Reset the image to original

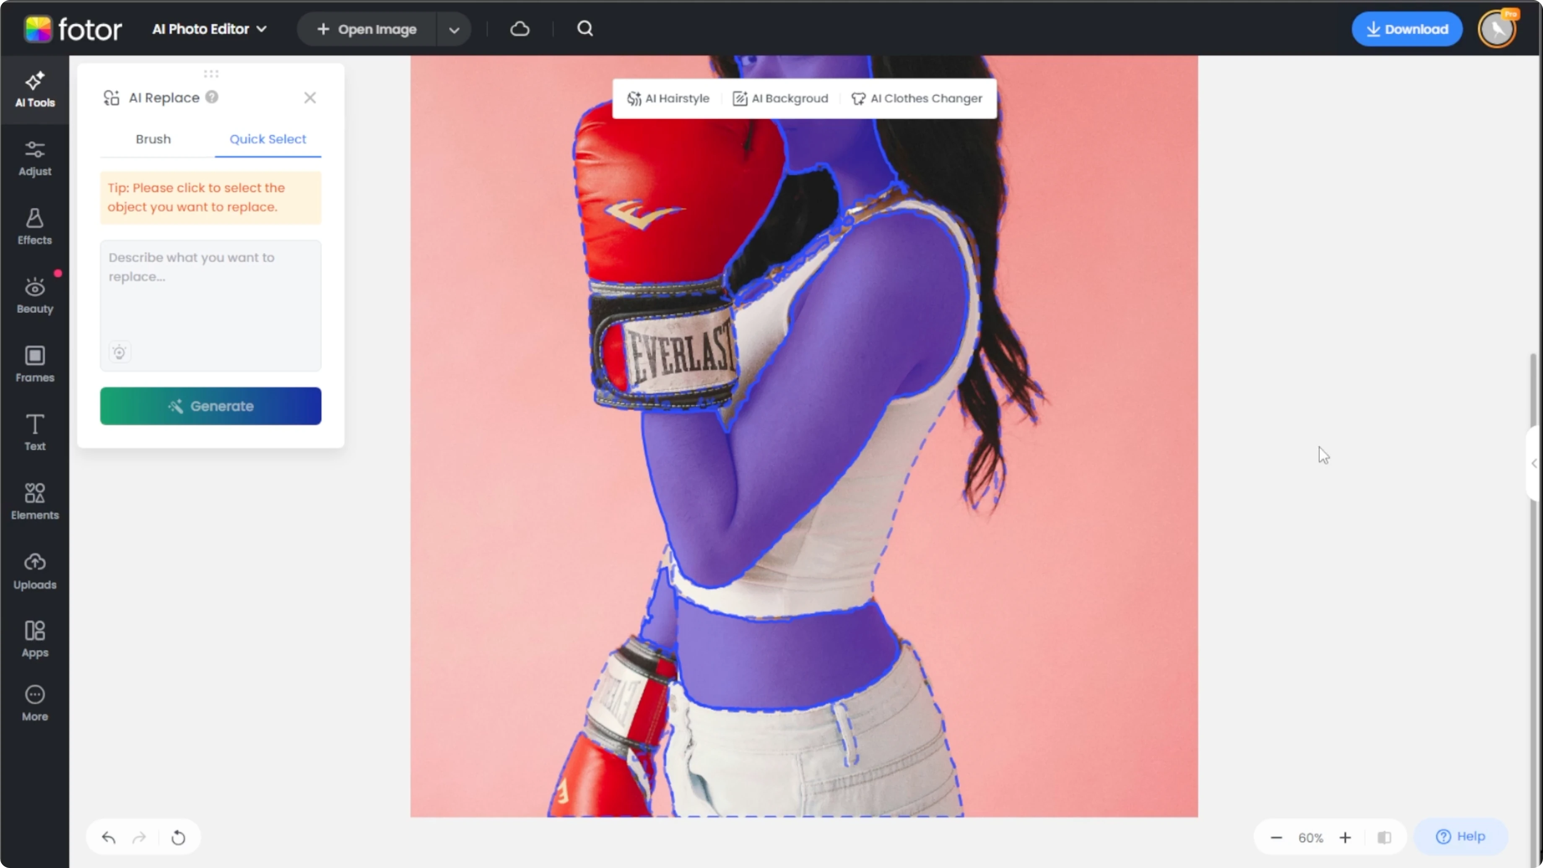point(178,837)
